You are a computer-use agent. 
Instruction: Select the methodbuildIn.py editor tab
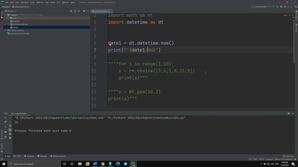(102, 11)
